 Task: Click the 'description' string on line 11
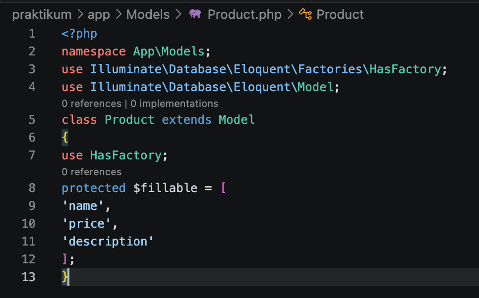pyautogui.click(x=108, y=242)
